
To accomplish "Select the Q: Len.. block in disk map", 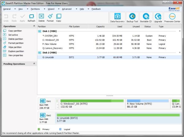I will click(x=176, y=104).
